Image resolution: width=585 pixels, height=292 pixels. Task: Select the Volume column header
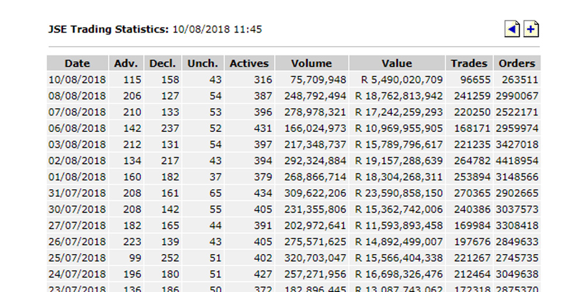(x=311, y=64)
